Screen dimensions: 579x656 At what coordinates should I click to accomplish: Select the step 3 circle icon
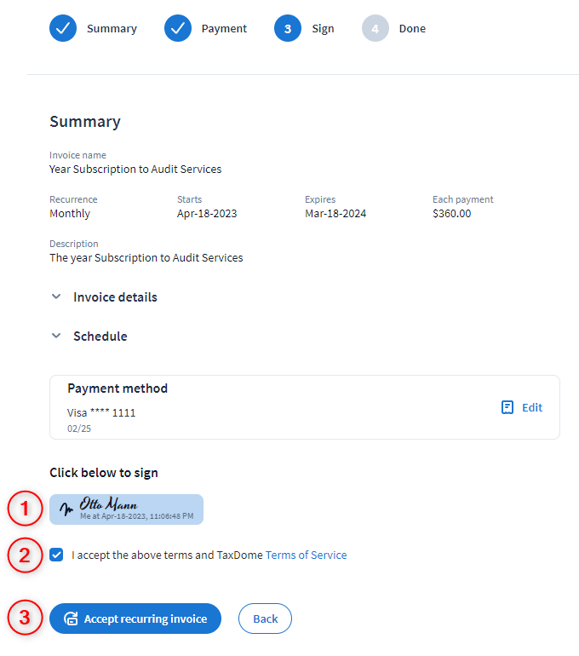point(288,28)
